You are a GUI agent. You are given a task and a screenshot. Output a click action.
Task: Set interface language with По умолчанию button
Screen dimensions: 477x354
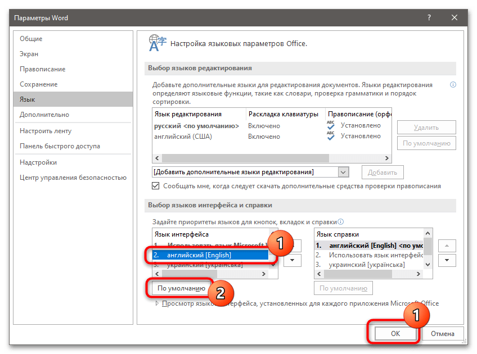(181, 288)
